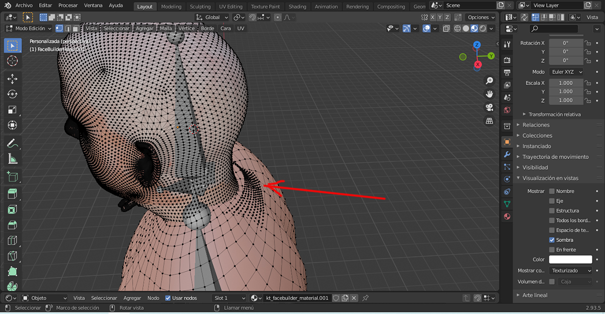Open the Slot 1 material slot dropdown

[x=229, y=298]
